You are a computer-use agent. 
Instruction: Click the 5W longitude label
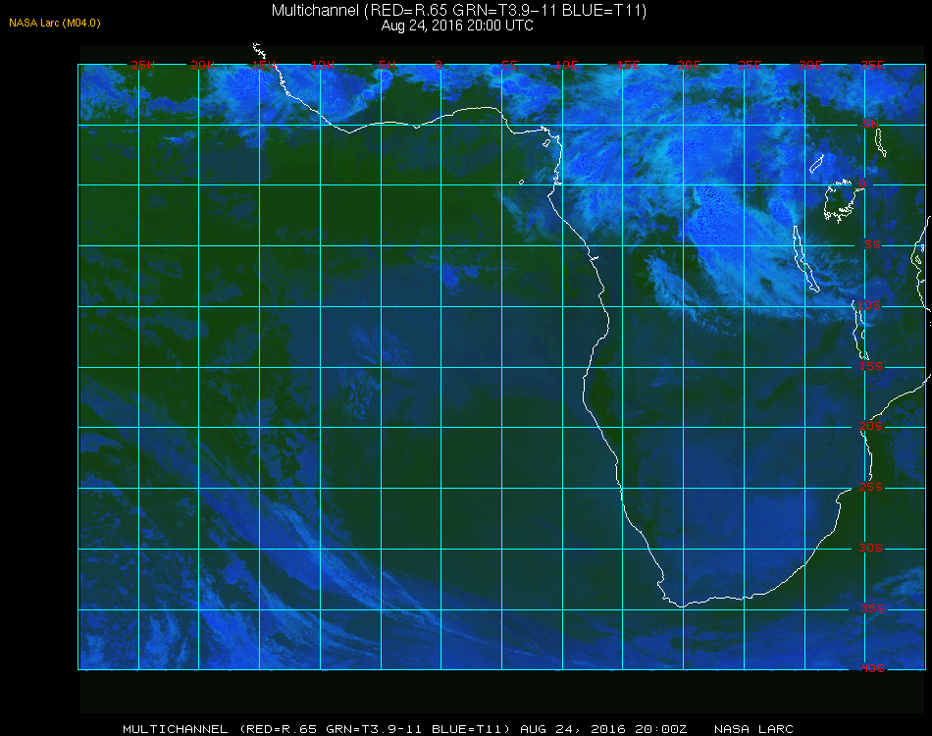tap(387, 65)
